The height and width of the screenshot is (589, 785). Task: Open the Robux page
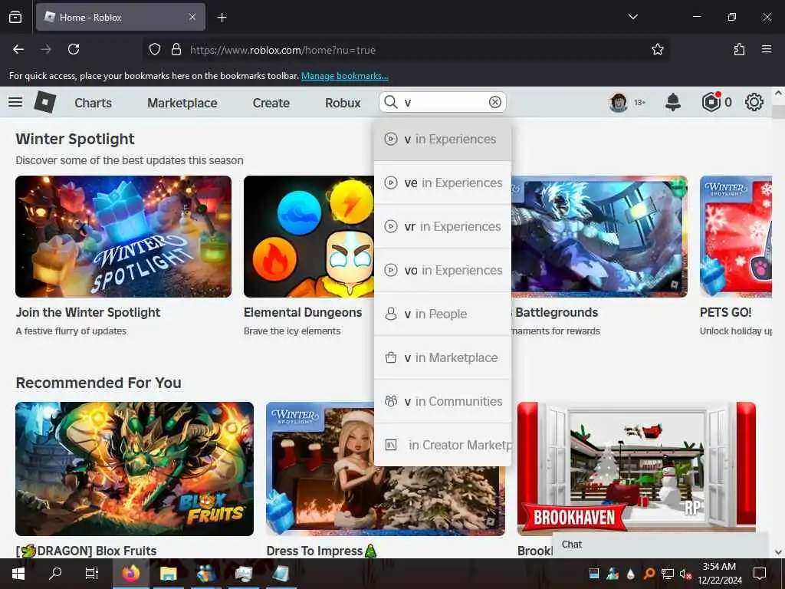point(343,103)
